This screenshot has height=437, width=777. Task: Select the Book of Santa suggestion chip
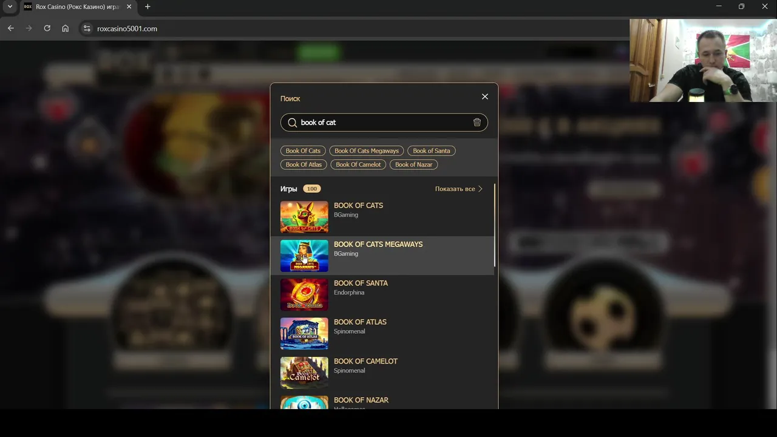click(x=432, y=151)
